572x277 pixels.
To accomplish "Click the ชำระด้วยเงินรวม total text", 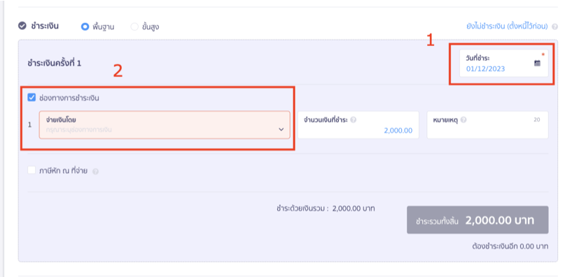I will [326, 209].
